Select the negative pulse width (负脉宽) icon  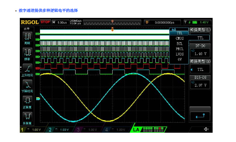click(27, 116)
